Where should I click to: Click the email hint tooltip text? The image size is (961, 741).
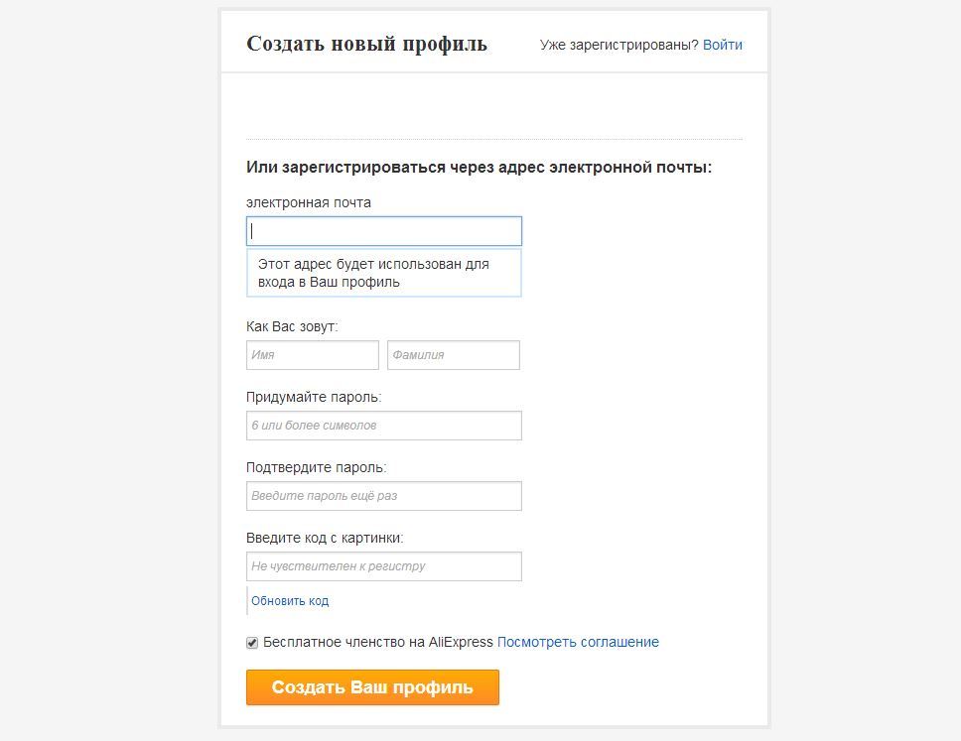pos(373,273)
